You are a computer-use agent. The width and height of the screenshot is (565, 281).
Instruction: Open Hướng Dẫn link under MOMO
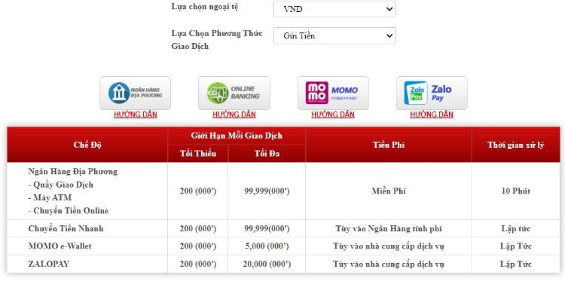point(333,115)
